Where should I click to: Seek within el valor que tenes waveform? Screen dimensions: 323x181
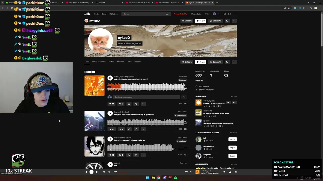click(147, 87)
